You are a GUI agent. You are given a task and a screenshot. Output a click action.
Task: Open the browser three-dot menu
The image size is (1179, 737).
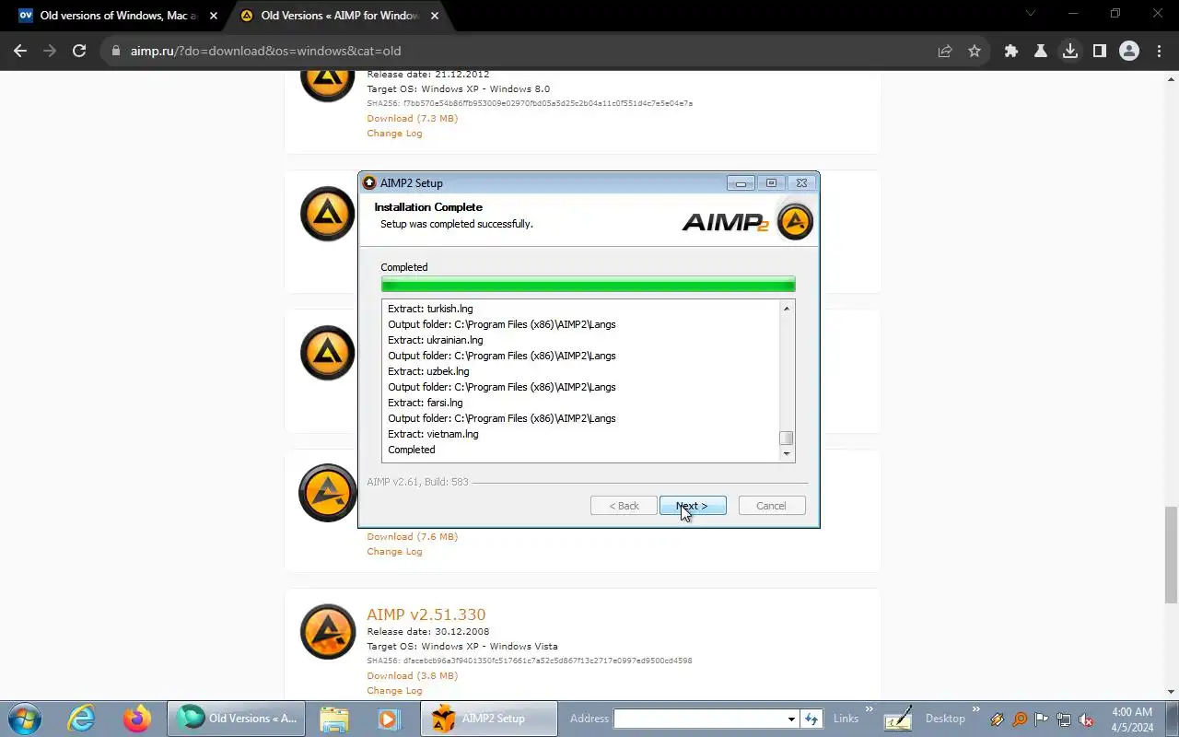(x=1158, y=51)
